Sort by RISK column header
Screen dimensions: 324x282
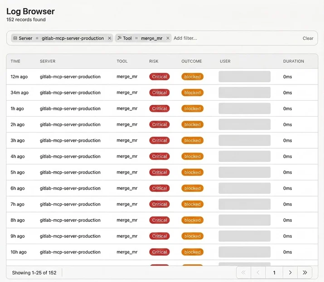pyautogui.click(x=154, y=61)
